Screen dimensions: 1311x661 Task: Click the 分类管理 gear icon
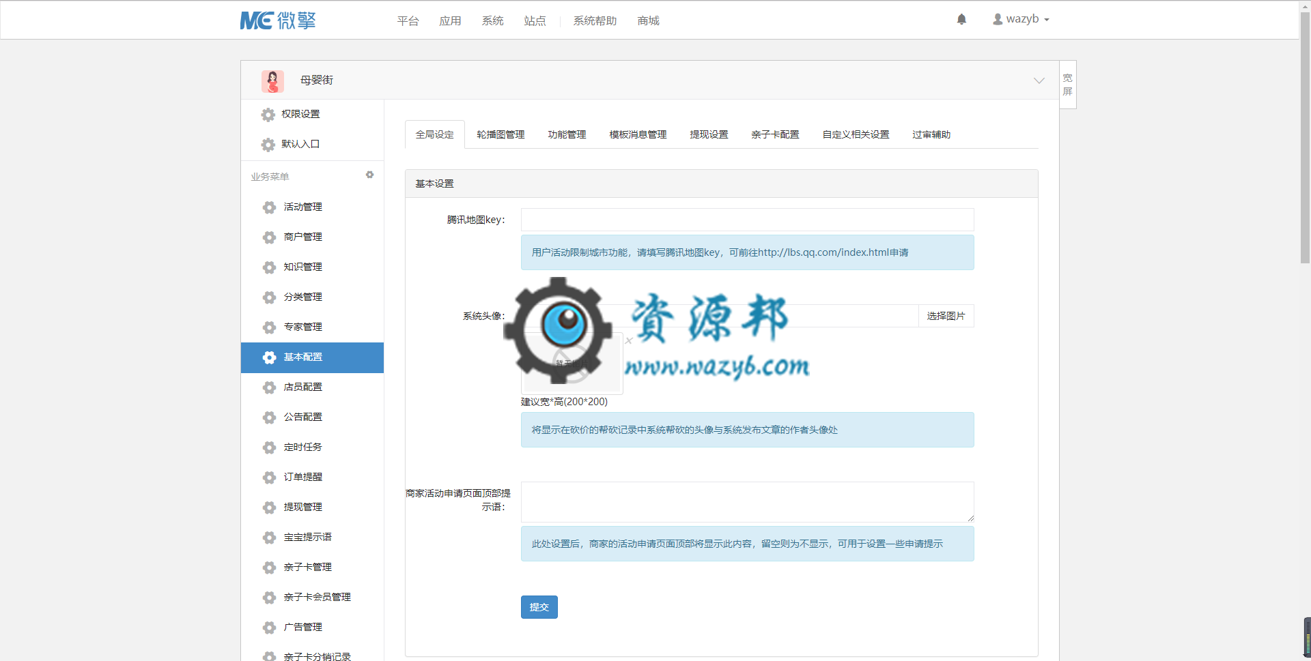pos(270,297)
